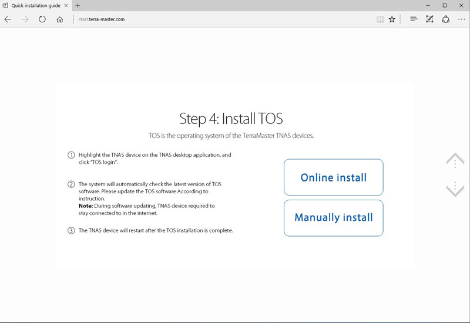Click the Manually install button
This screenshot has width=470, height=323.
333,218
